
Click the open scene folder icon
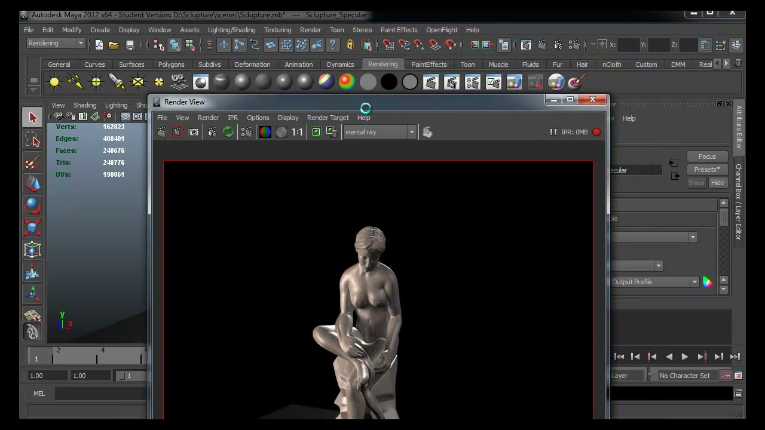(114, 45)
